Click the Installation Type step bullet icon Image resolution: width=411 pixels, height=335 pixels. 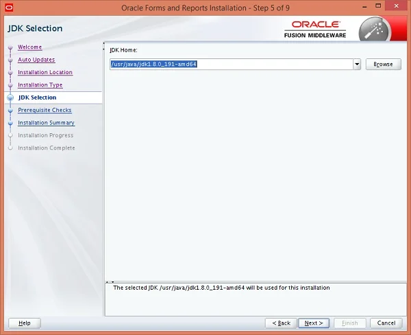point(10,85)
